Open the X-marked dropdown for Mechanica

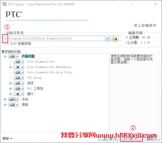point(19,67)
